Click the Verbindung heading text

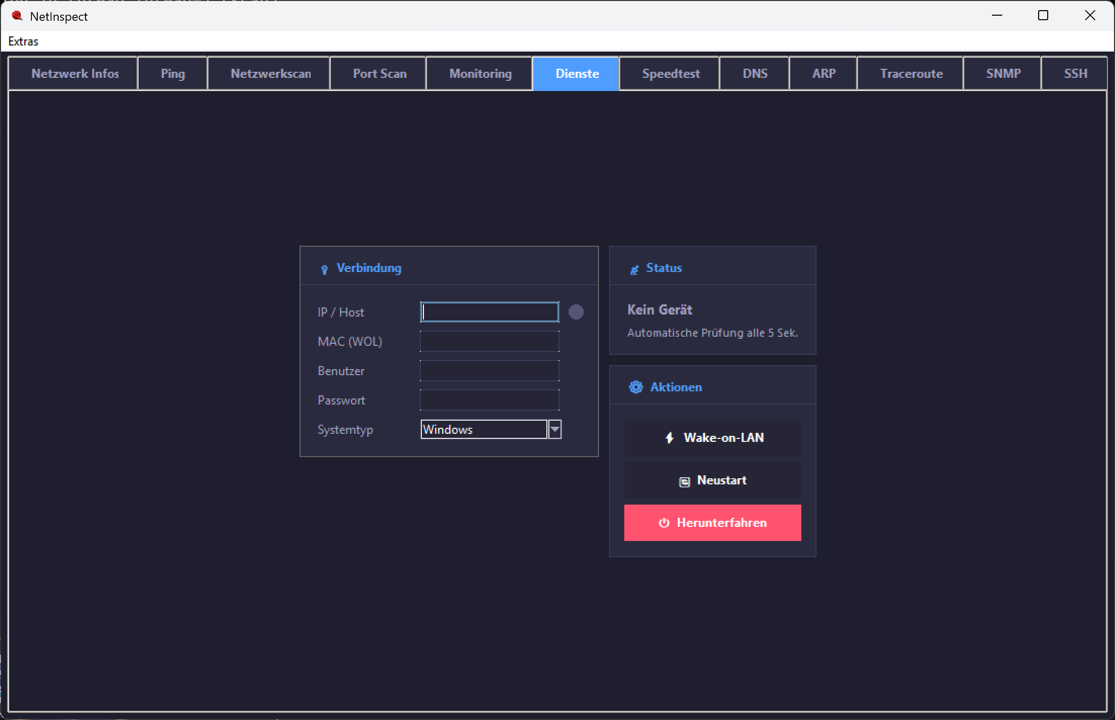(369, 268)
